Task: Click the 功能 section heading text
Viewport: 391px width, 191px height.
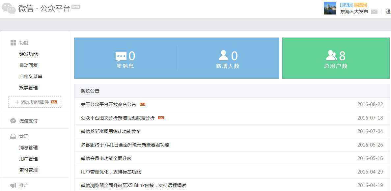Action: pos(24,43)
